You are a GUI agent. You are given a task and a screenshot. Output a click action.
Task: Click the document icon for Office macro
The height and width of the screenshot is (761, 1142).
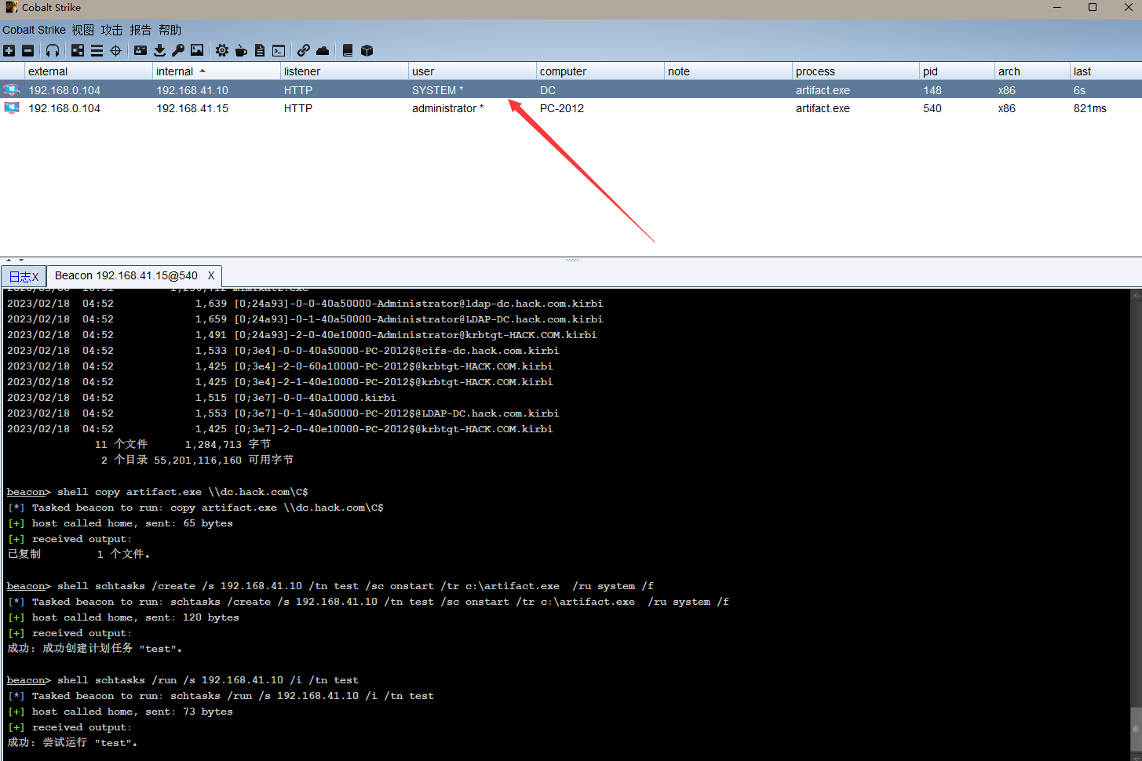(260, 50)
